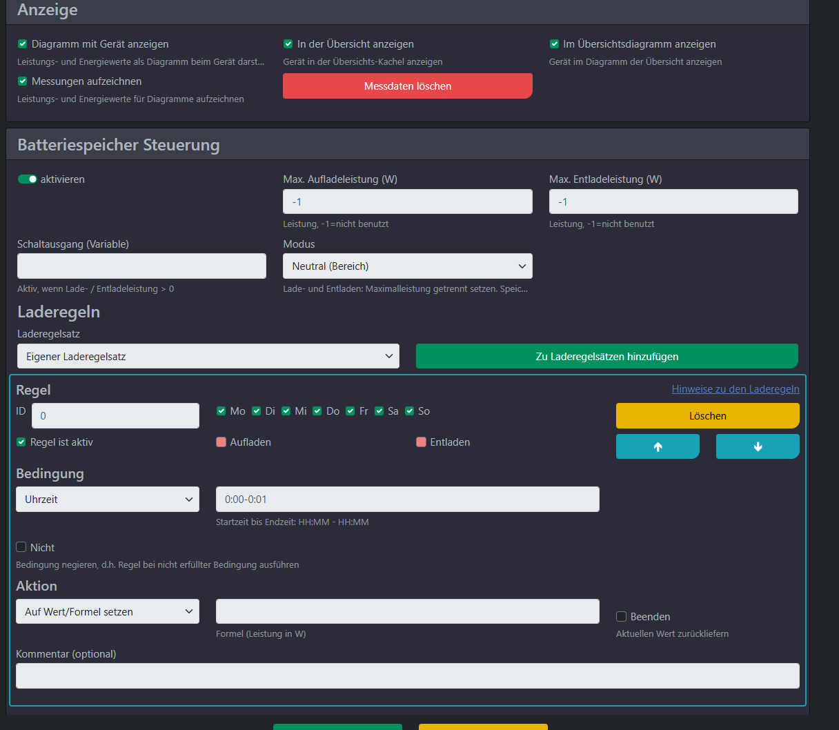The width and height of the screenshot is (839, 730).
Task: Check the 'Nicht' negate condition box
Action: click(x=21, y=547)
